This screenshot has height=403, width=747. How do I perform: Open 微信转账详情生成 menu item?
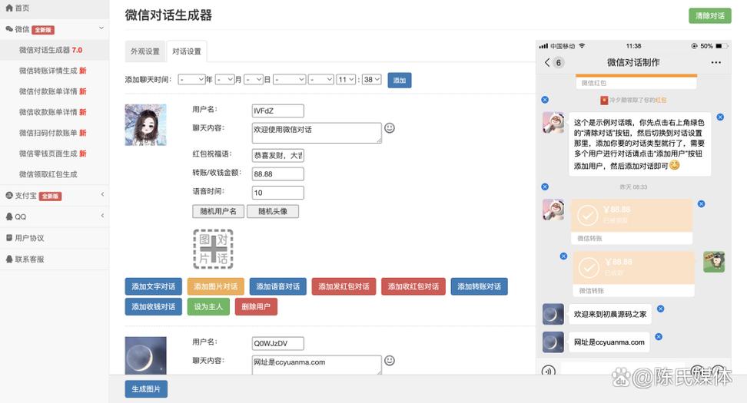point(52,71)
